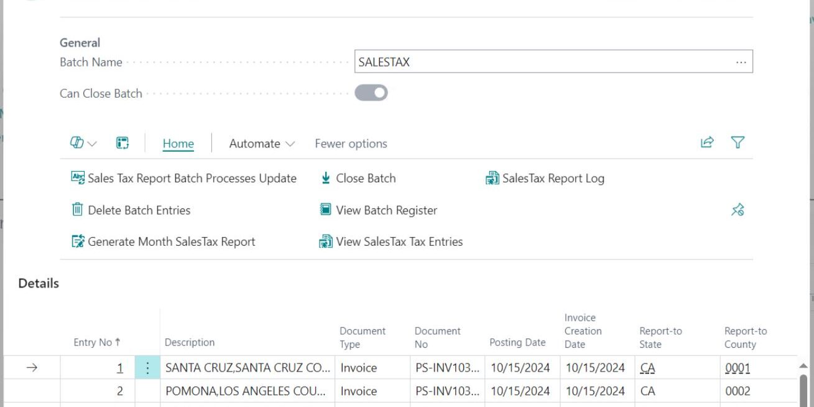814x407 pixels.
Task: Disable the Can Close Batch toggle
Action: (x=372, y=92)
